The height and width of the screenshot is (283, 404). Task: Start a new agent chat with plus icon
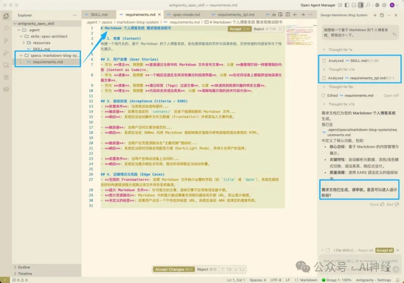375,15
